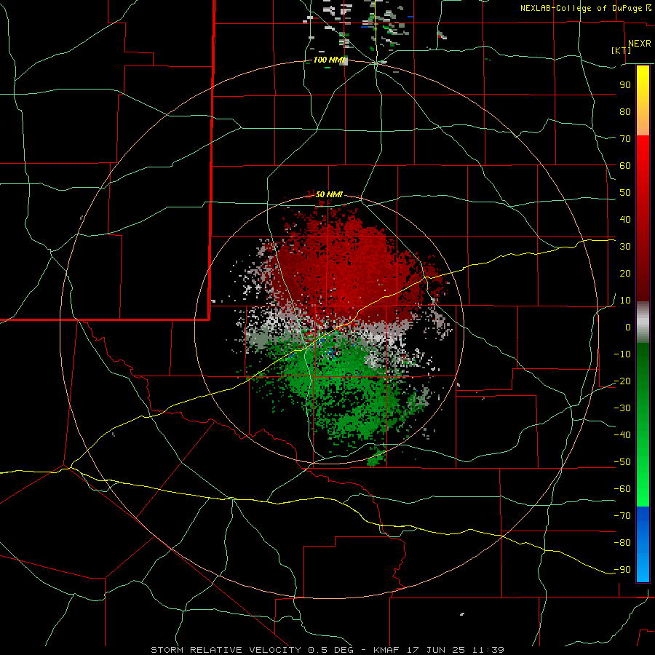Click the positive 60 scale value

(x=625, y=165)
